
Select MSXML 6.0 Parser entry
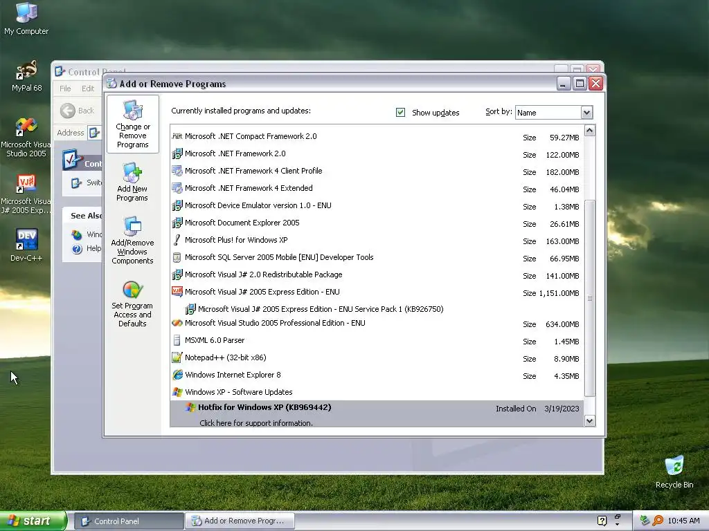tap(377, 340)
